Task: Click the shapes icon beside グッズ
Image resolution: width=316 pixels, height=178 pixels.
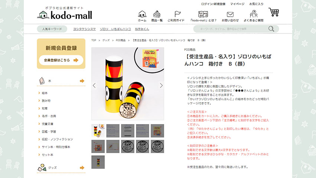Action: 42,168
